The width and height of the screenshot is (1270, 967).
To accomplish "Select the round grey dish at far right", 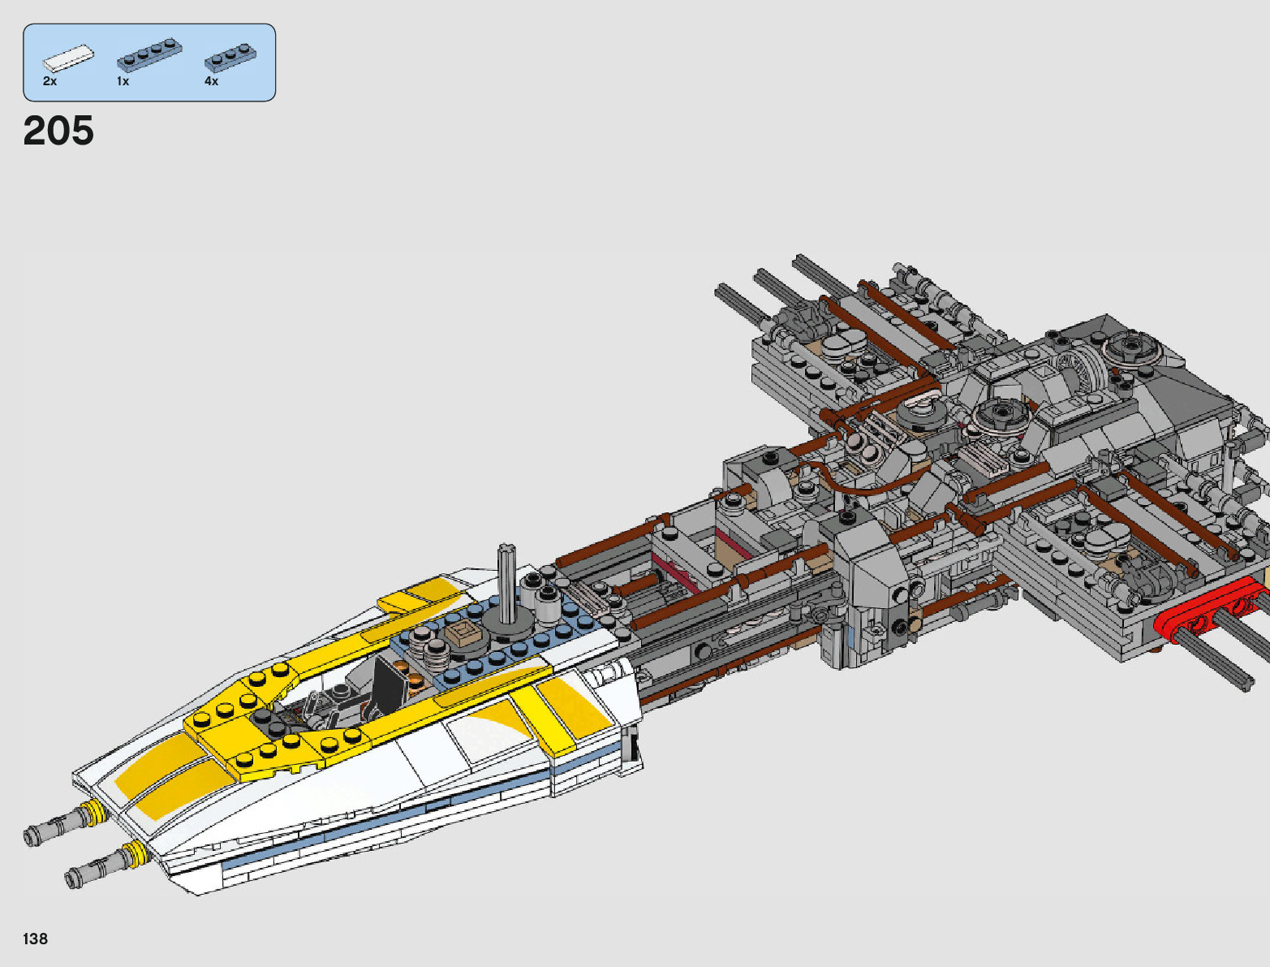I will click(1132, 348).
